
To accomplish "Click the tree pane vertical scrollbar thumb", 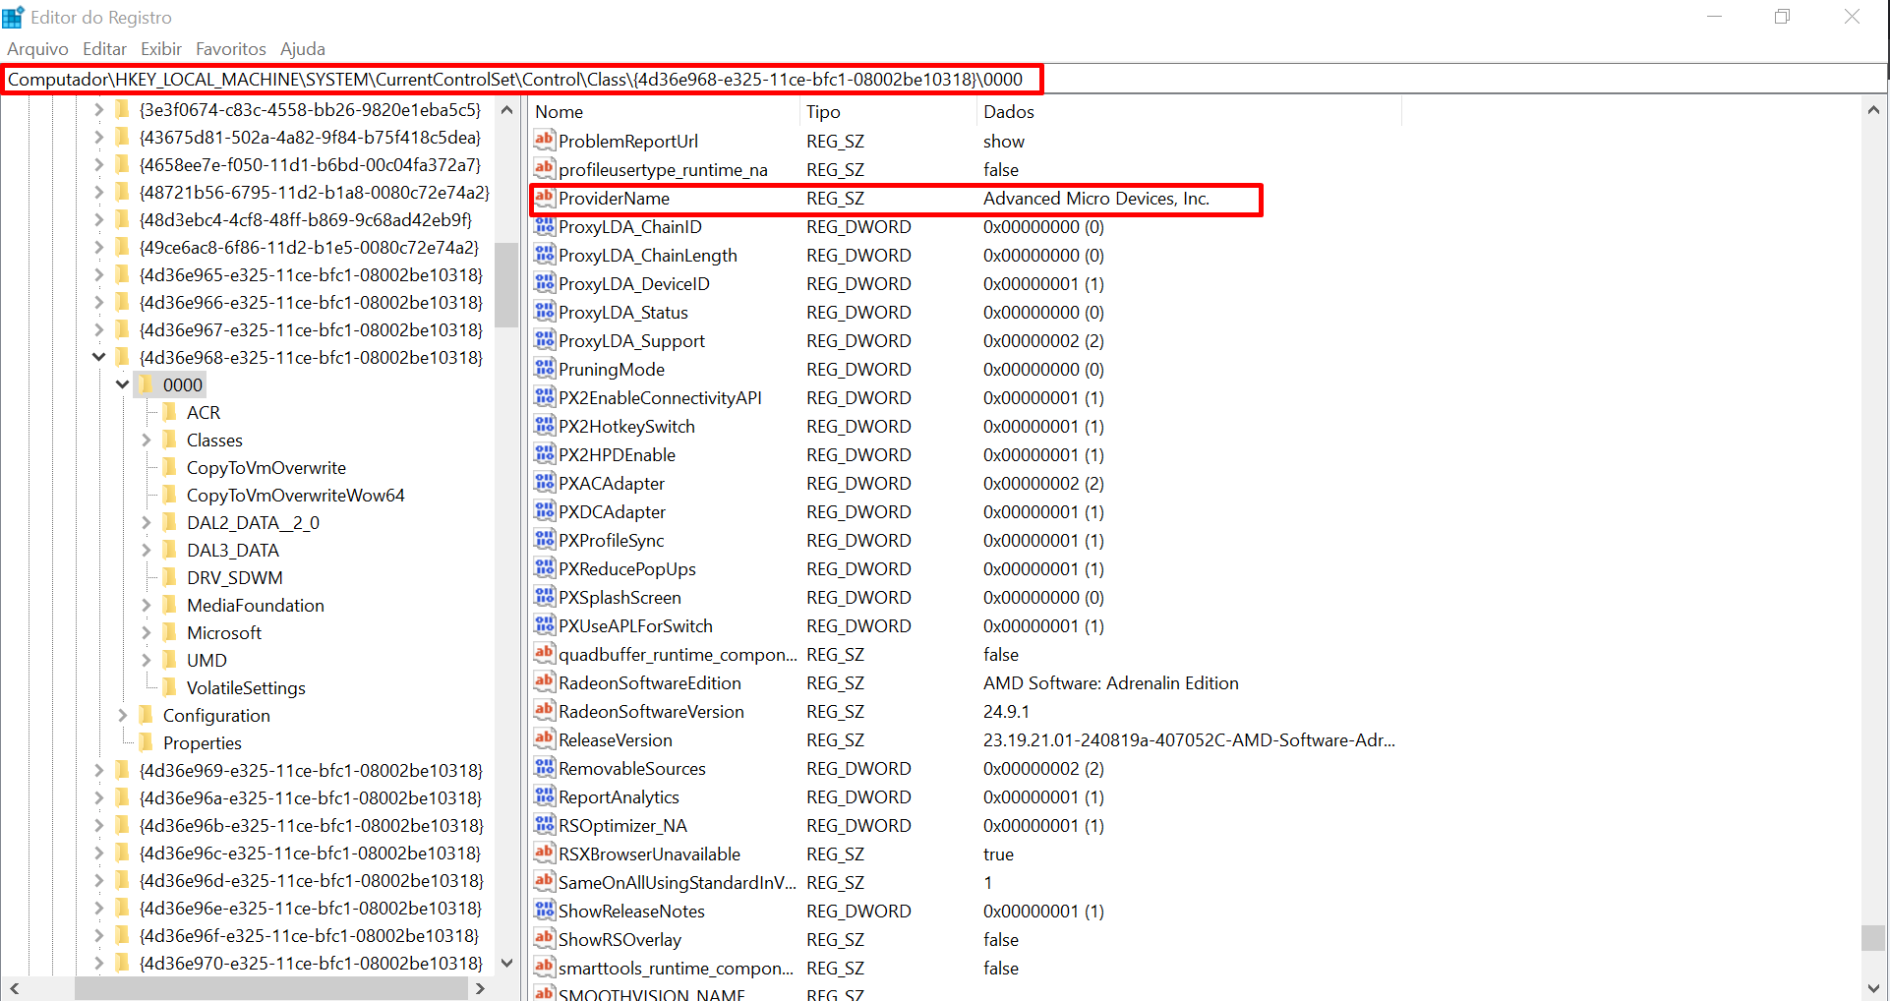I will click(506, 284).
